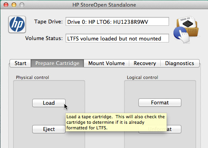Image resolution: width=208 pixels, height=148 pixels.
Task: Click the Tape Drive field
Action: point(117,21)
